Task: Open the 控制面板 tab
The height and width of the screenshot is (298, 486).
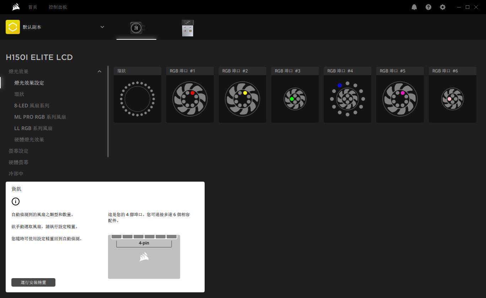Action: tap(58, 7)
